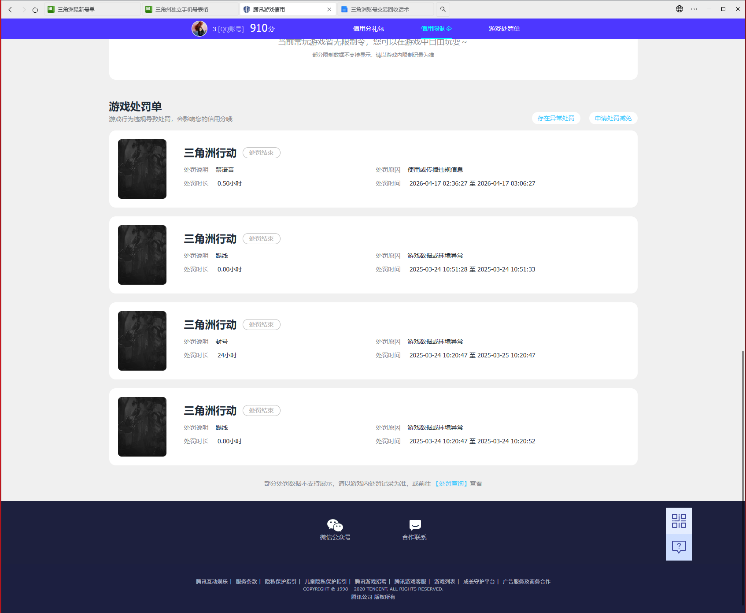Reload the page with the refresh icon
The height and width of the screenshot is (613, 746).
coord(35,9)
